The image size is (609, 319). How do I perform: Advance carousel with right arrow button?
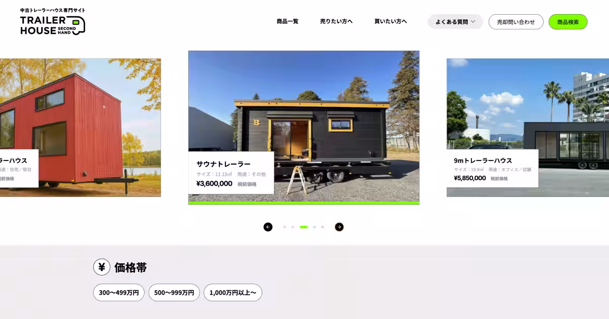point(339,227)
